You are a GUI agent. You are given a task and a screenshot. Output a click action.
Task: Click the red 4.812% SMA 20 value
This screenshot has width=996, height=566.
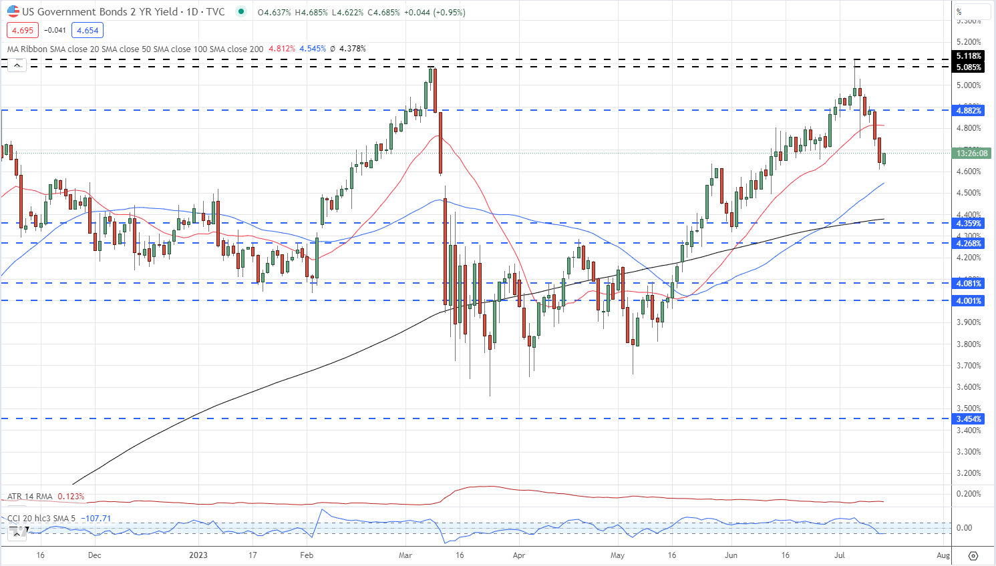click(282, 49)
